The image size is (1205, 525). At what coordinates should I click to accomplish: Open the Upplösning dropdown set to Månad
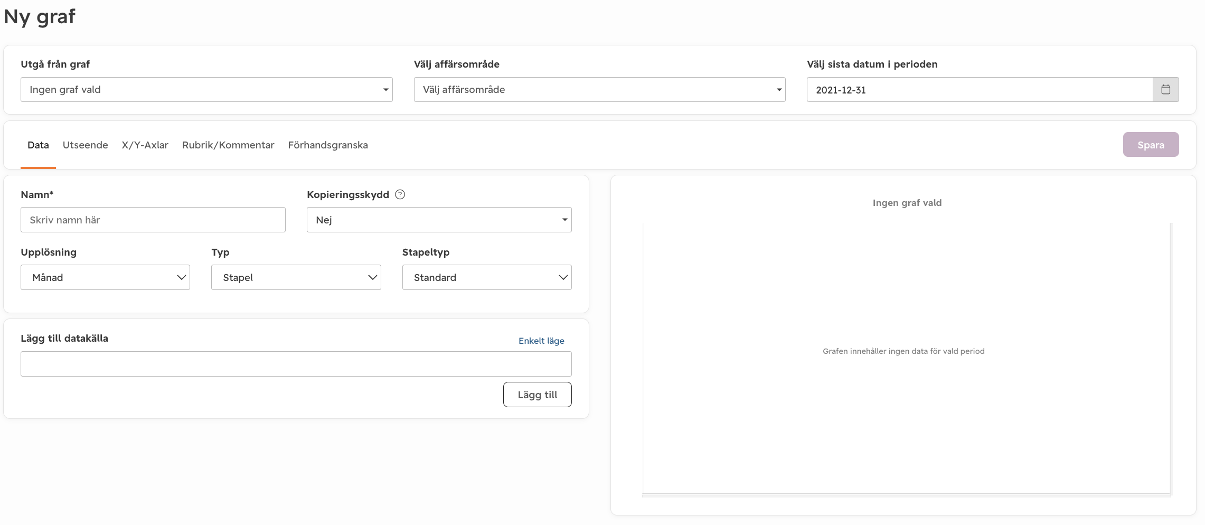pos(105,277)
